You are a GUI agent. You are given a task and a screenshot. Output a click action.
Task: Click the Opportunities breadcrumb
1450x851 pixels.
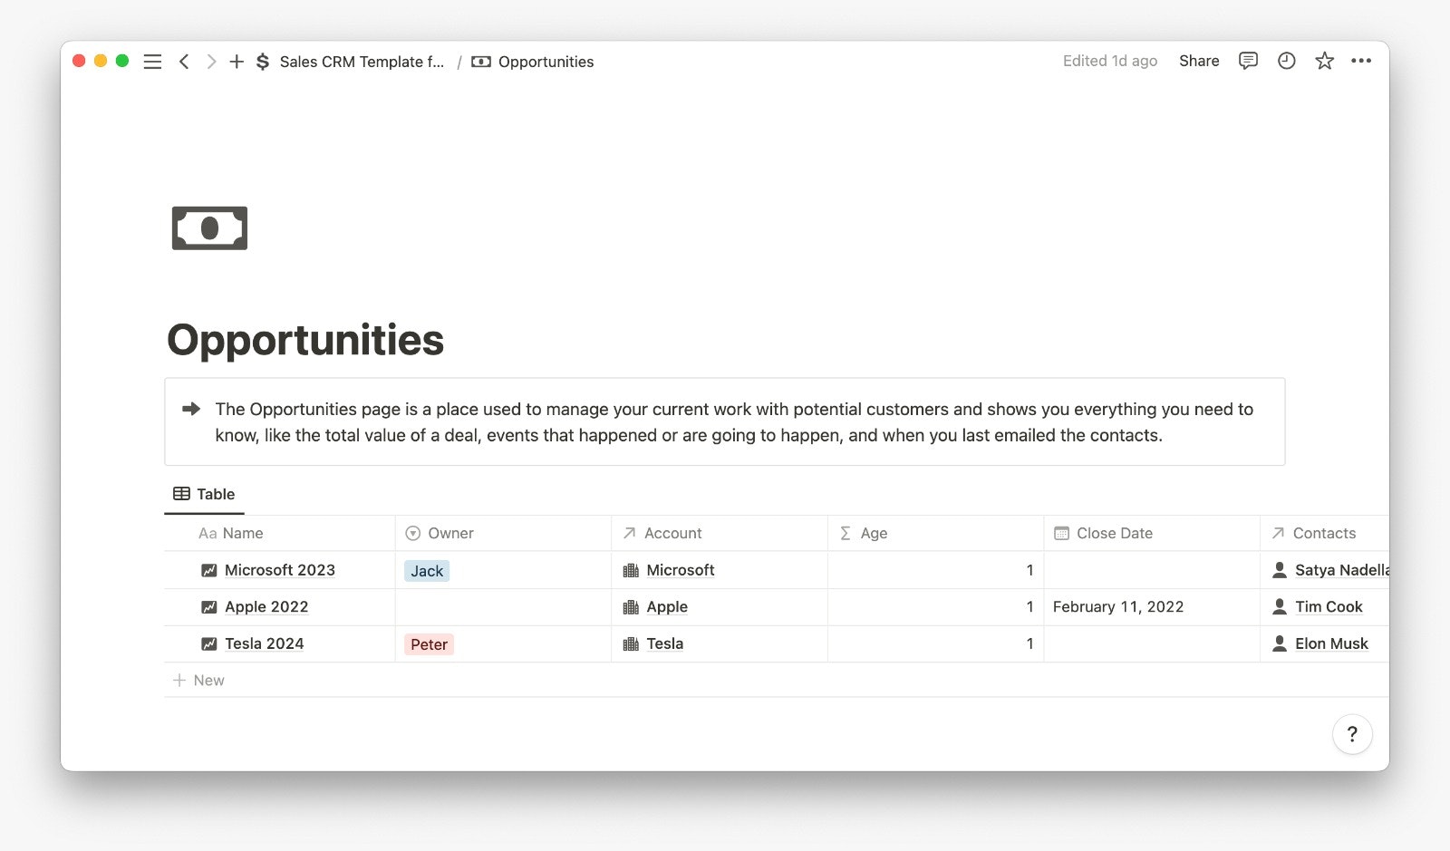(x=546, y=62)
